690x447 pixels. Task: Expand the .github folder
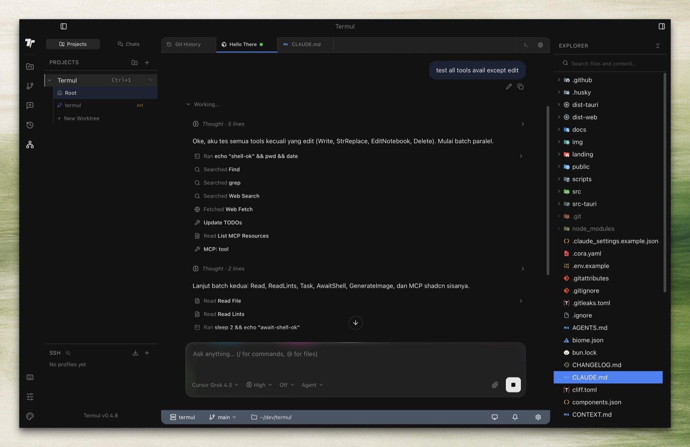[x=608, y=80]
